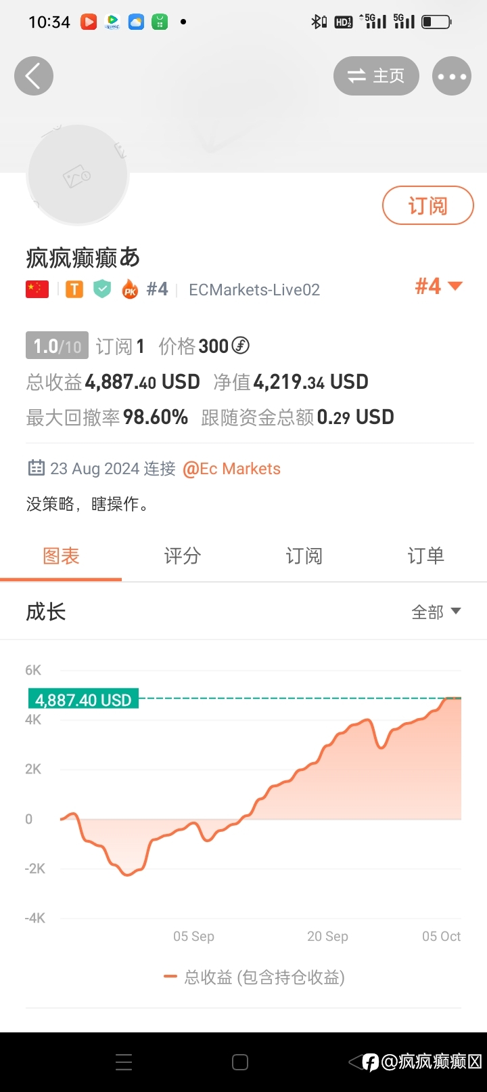Toggle the 总收益 chart legend item
The image size is (487, 1092).
coord(254,977)
